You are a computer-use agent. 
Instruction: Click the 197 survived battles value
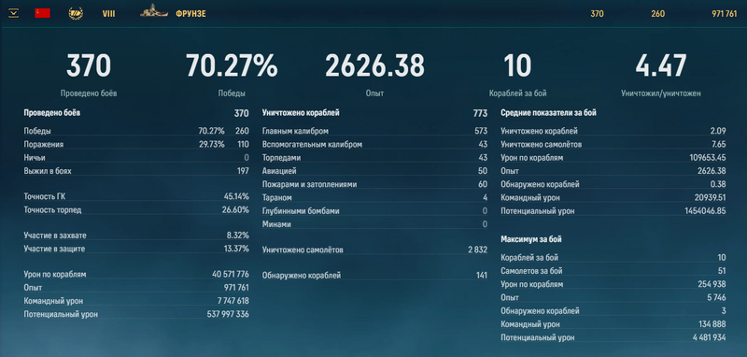click(242, 171)
